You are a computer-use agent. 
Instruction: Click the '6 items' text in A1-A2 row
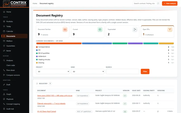click(x=170, y=111)
